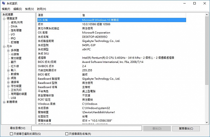
Task: Expand the 存放裝置 tree node
Action: (x=8, y=86)
